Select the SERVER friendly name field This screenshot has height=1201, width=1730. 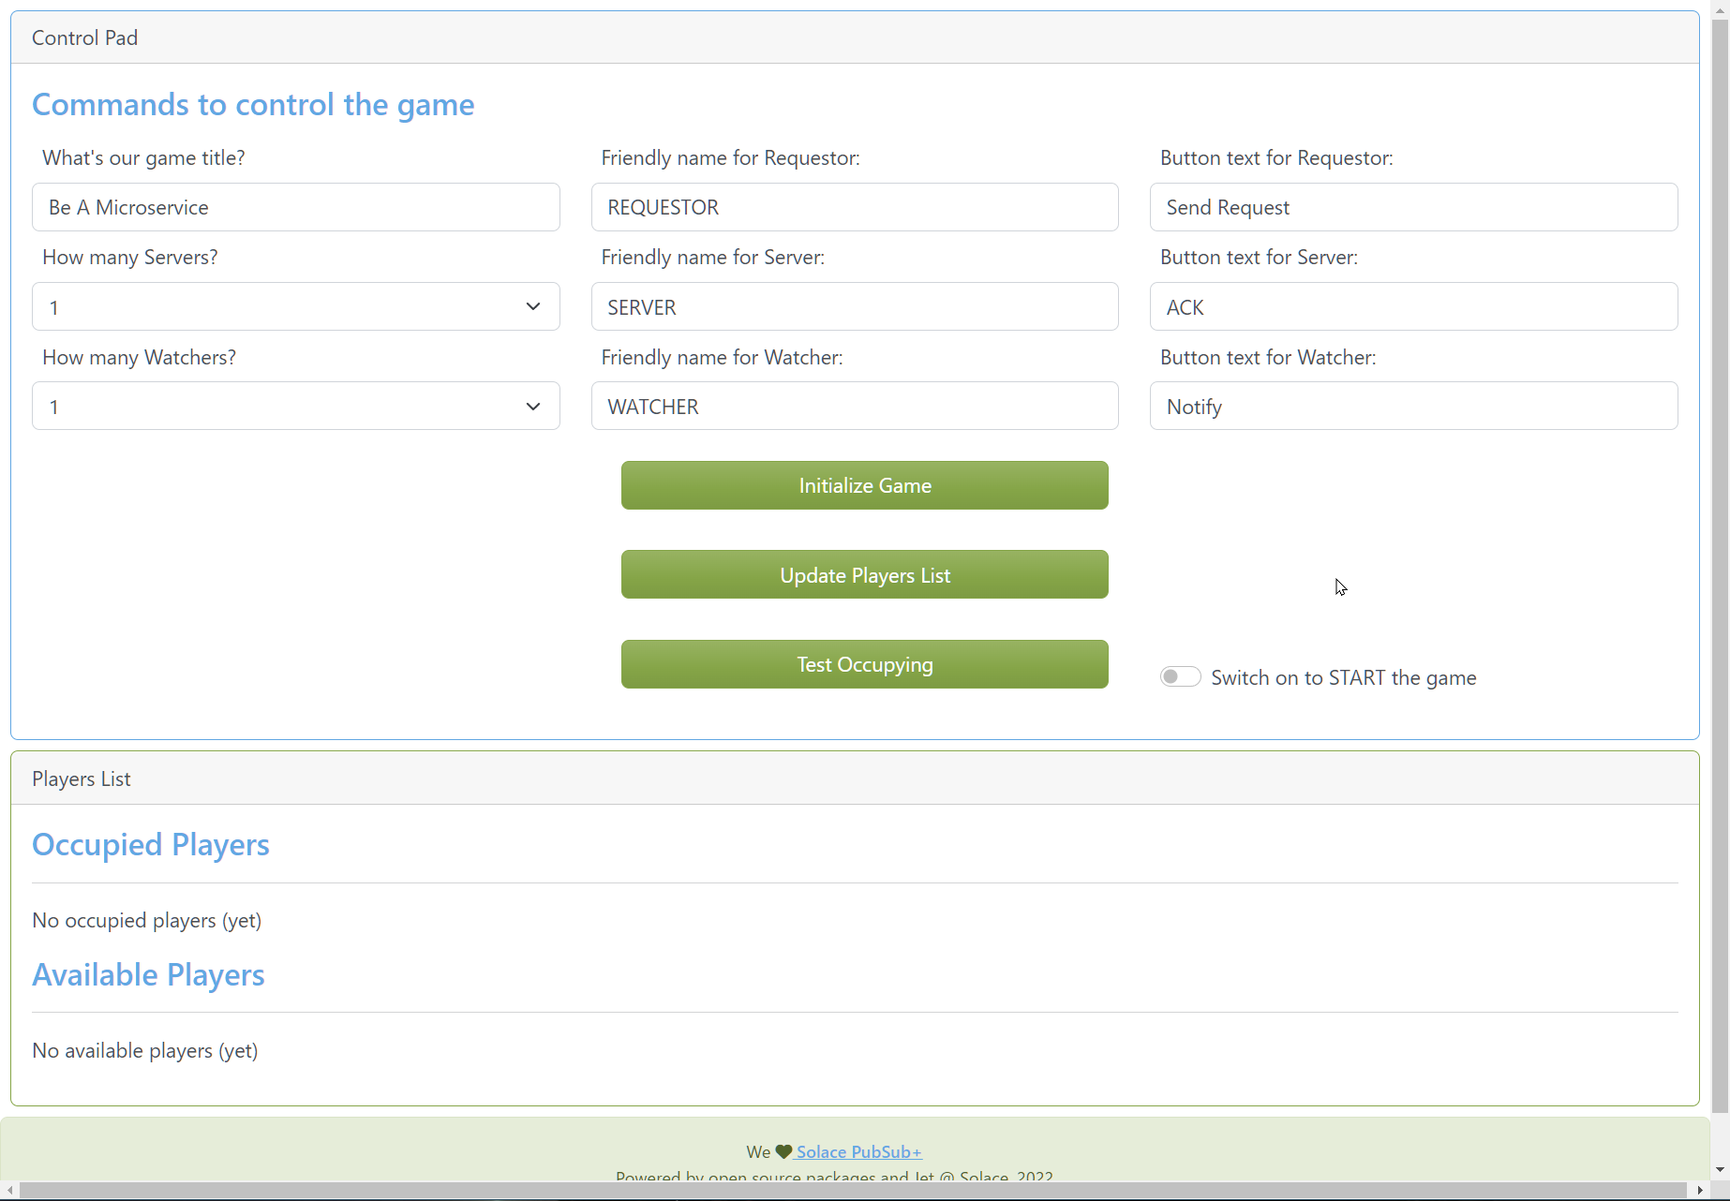click(x=854, y=306)
